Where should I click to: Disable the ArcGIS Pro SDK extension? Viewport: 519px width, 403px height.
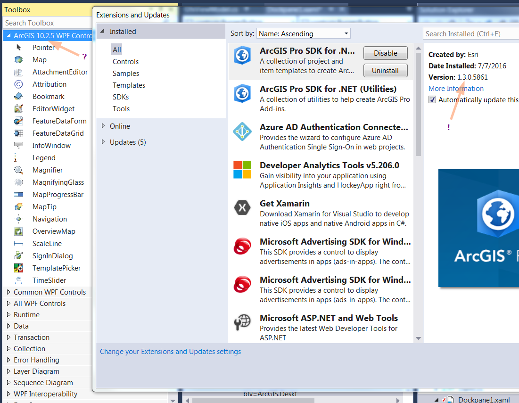click(385, 53)
